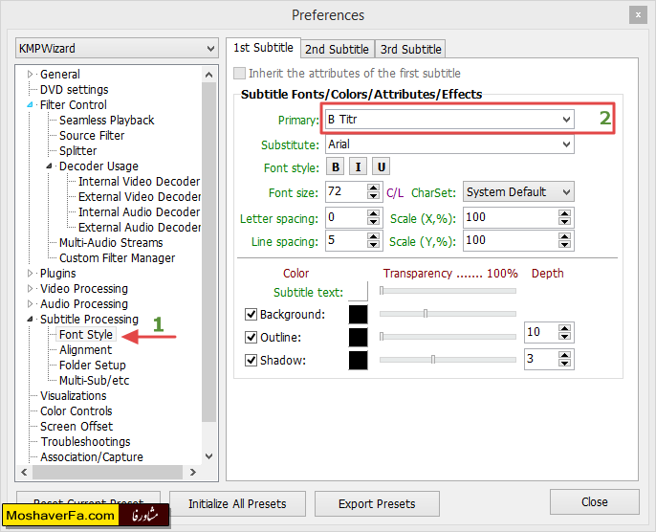The height and width of the screenshot is (532, 656).
Task: Increase font size with up spinner arrow
Action: 374,188
